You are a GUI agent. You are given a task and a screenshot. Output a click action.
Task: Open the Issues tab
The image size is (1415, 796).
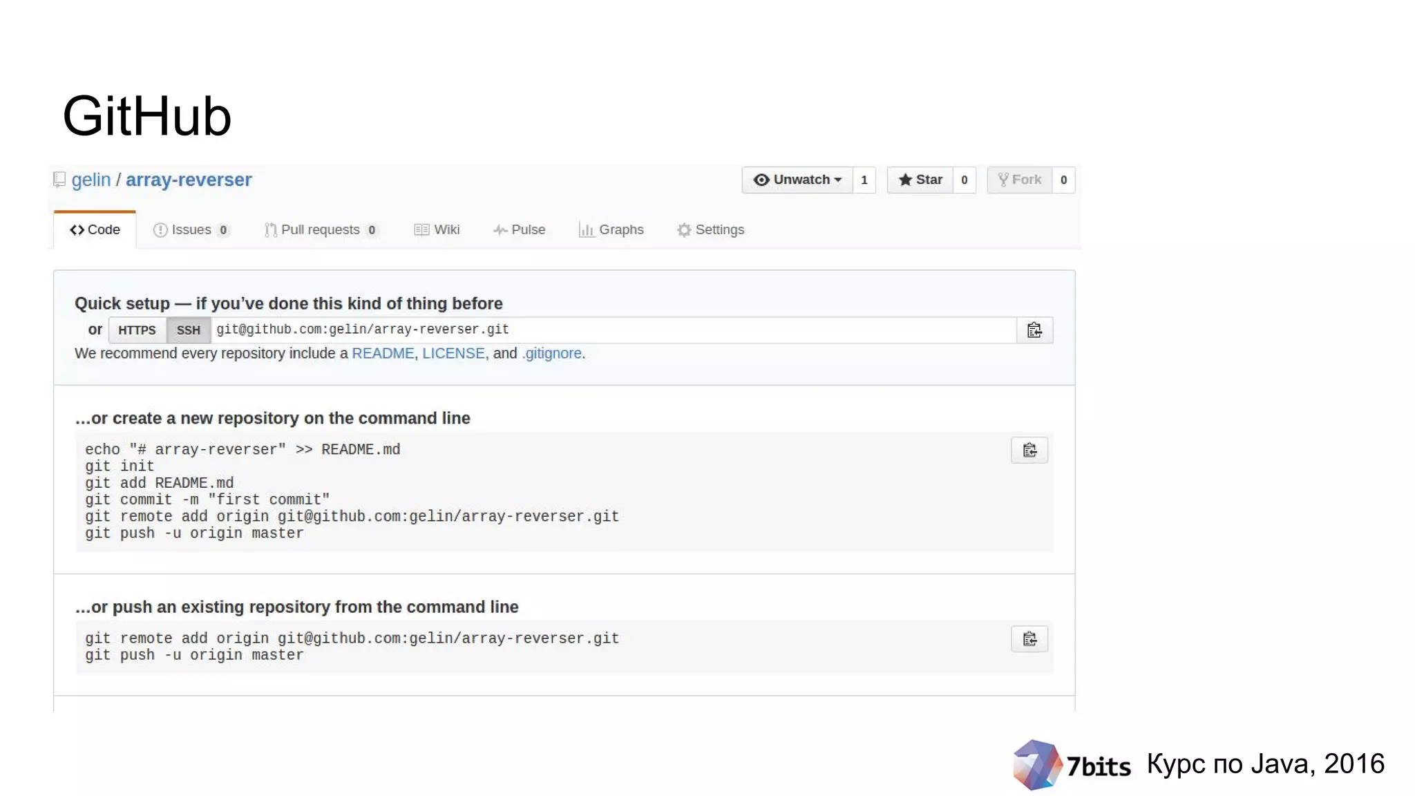coord(191,229)
